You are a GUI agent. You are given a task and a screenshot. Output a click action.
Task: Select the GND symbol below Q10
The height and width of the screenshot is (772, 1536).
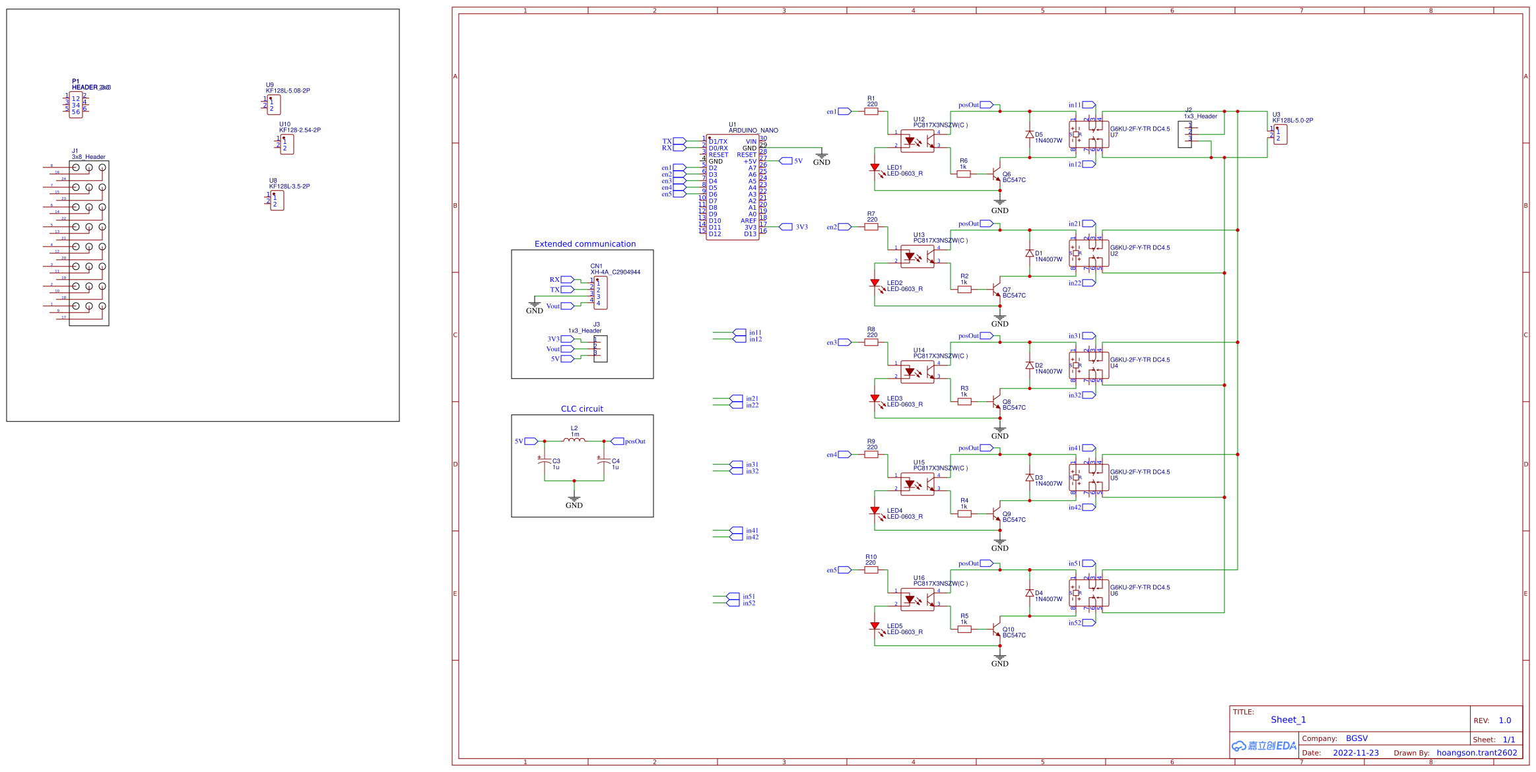[x=999, y=659]
